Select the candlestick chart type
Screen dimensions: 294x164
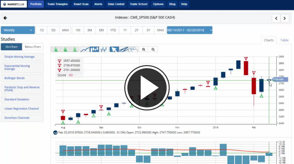[94, 49]
